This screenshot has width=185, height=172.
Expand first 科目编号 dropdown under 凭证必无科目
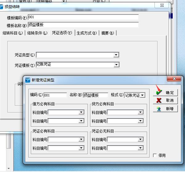[x=141, y=139]
